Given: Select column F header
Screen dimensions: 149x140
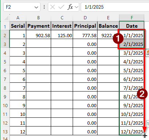Looking at the screenshot, I should [x=132, y=18].
